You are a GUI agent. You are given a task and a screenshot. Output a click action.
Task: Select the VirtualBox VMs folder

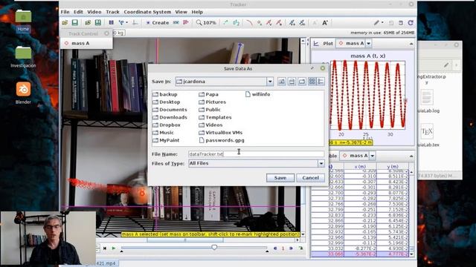pos(221,133)
